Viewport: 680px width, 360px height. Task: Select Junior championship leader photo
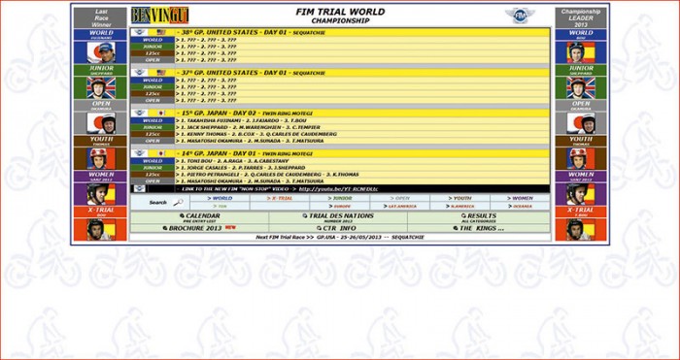coord(581,88)
